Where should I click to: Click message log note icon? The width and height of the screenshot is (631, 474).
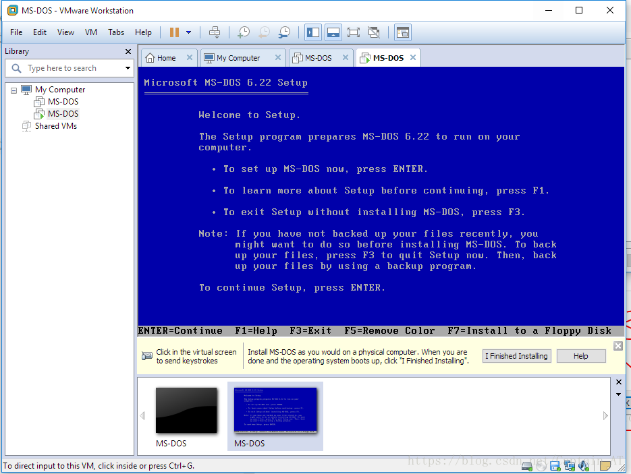[x=605, y=466]
